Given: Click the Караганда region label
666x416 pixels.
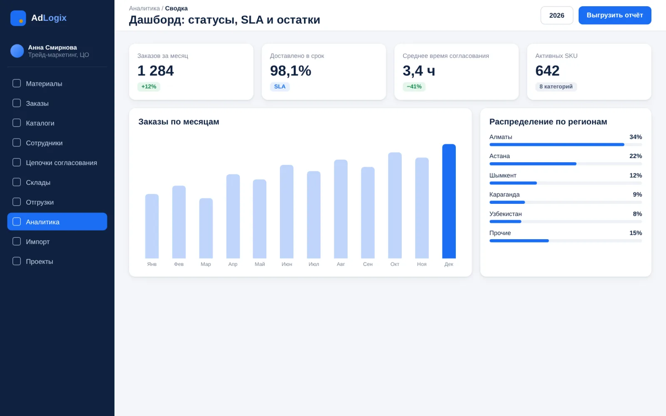Looking at the screenshot, I should coord(504,194).
